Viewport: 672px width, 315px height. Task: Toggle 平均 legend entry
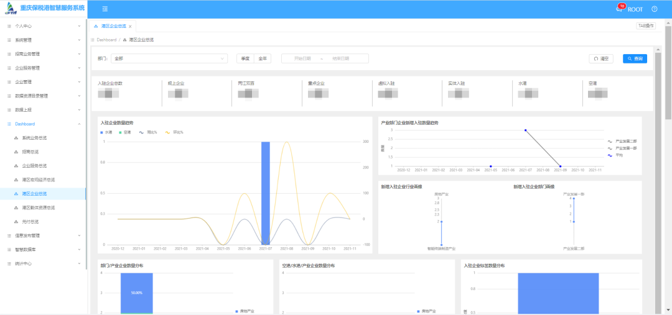pos(615,155)
